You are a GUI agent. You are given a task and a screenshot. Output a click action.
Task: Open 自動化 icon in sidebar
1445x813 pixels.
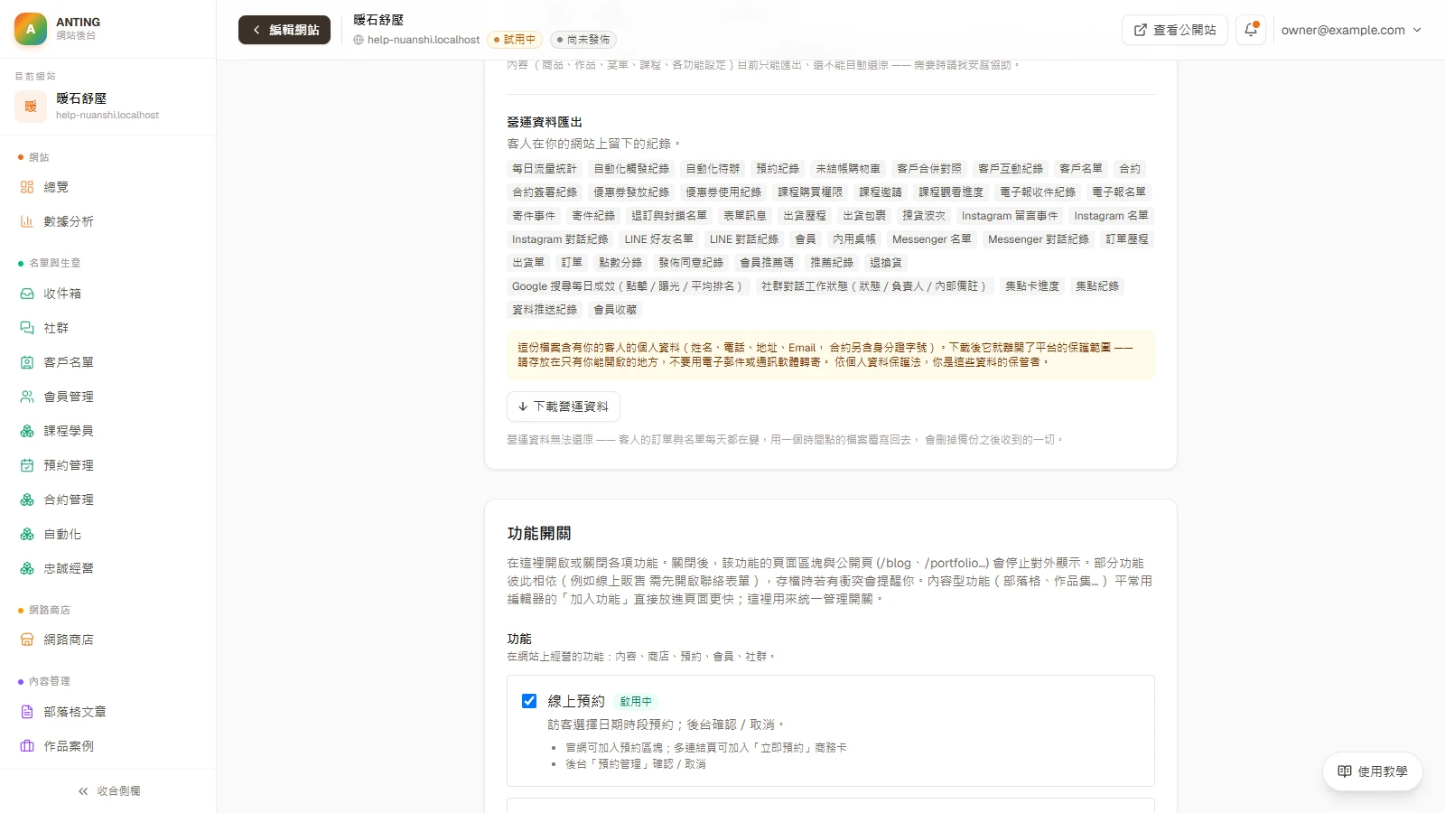[27, 534]
